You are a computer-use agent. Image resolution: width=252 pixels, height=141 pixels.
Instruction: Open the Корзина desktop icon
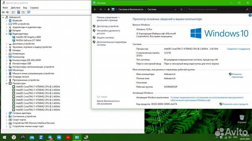click(242, 119)
